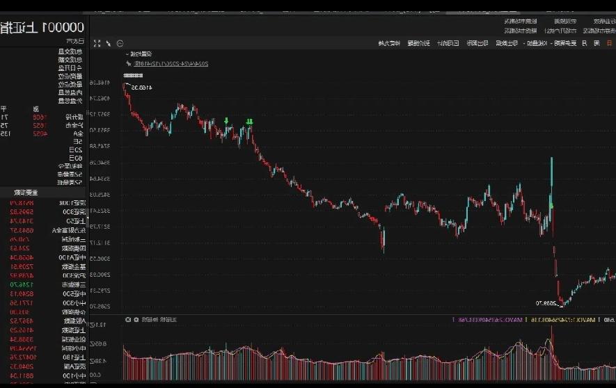Click the lowest price label near chart bottom
616x388 pixels.
(546, 303)
